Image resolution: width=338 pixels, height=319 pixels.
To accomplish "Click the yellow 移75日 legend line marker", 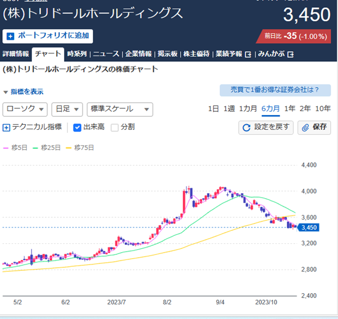I will tap(68, 148).
